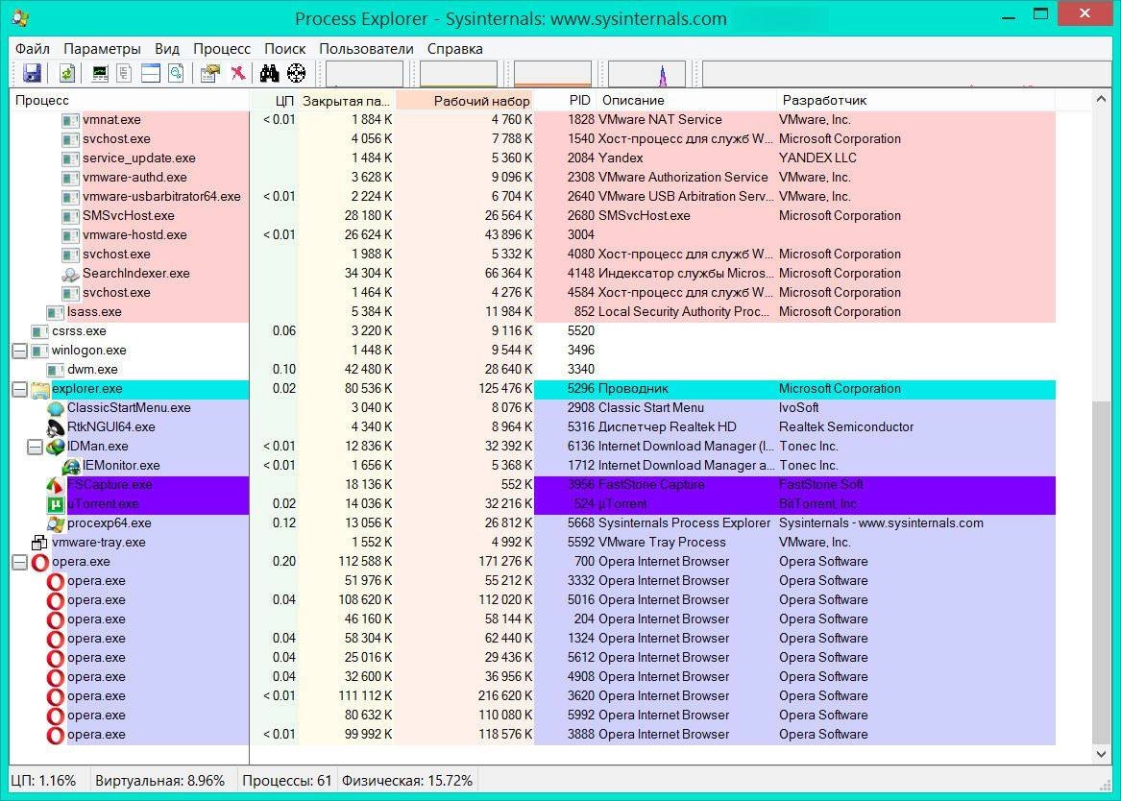This screenshot has height=801, width=1121.
Task: Open the Пользователи menu
Action: 366,49
